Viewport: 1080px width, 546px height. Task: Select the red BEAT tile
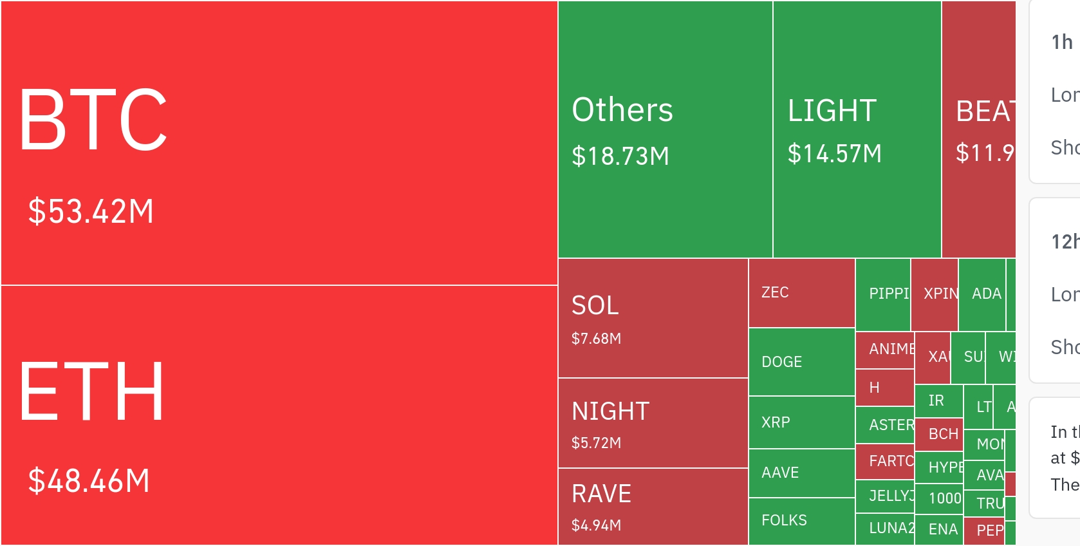(978, 129)
